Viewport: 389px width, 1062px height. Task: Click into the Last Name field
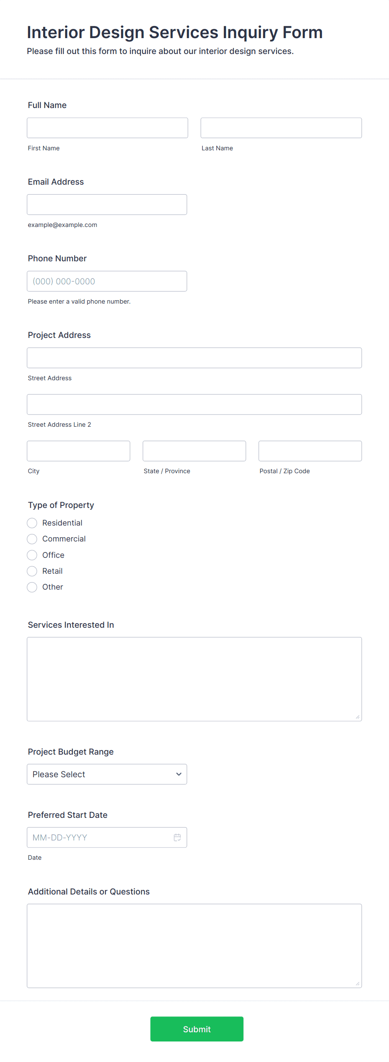coord(281,128)
